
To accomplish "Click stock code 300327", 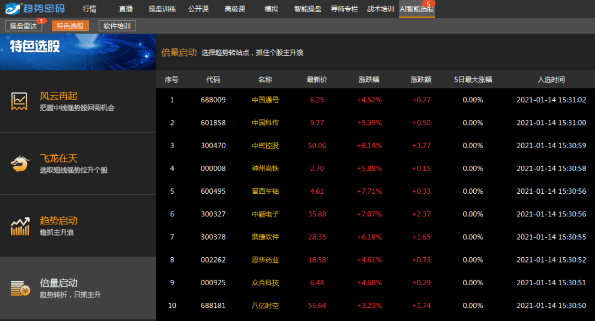I will [213, 214].
